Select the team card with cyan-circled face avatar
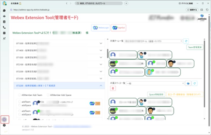The height and width of the screenshot is (135, 211). (x=163, y=72)
